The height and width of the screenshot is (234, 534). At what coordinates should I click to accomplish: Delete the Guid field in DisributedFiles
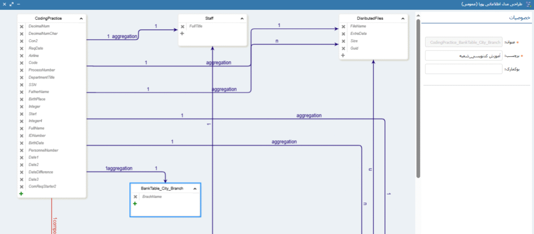coord(343,48)
